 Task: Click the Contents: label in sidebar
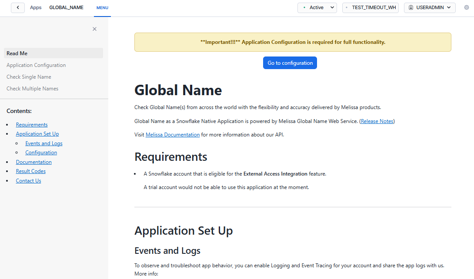click(x=19, y=111)
